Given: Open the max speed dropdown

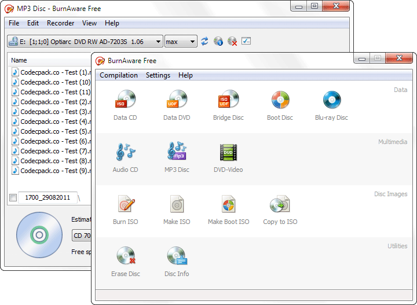Looking at the screenshot, I should 181,42.
